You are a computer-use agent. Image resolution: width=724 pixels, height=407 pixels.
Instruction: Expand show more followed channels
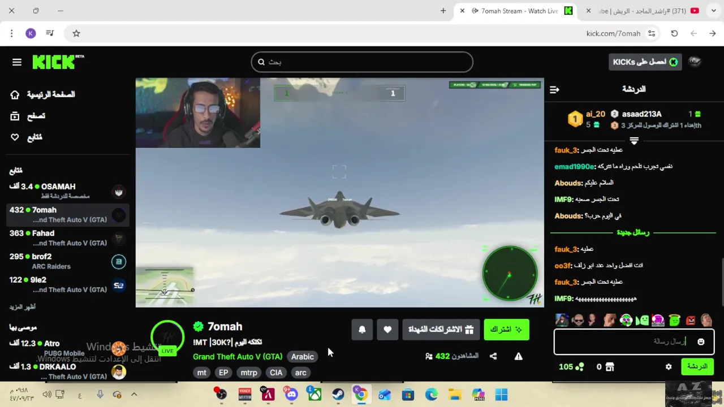click(23, 307)
